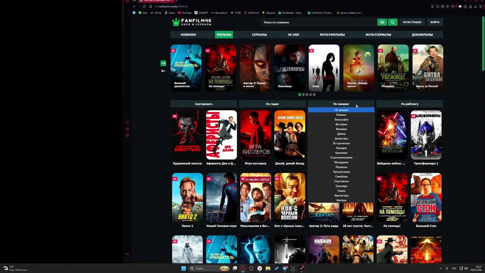This screenshot has height=273, width=485.
Task: Open ChatGPT bookmark in bookmarks bar
Action: 201,13
